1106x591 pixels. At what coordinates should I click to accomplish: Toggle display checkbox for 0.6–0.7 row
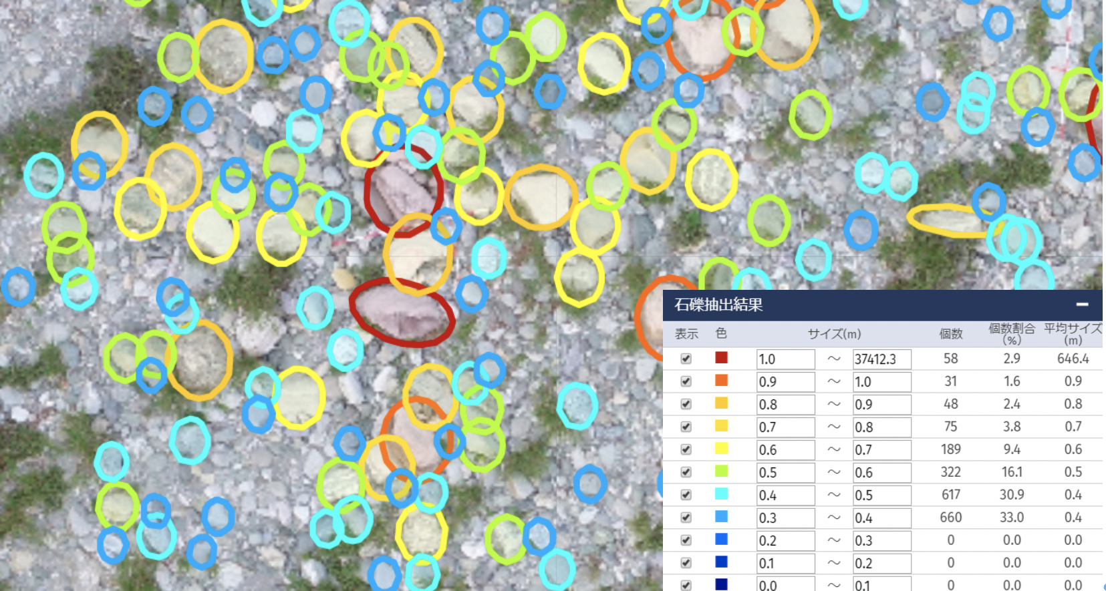(x=686, y=449)
